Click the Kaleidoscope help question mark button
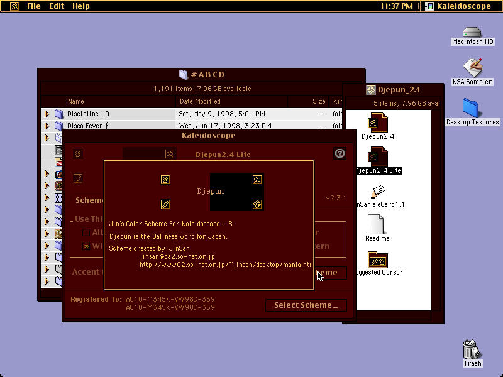Image resolution: width=503 pixels, height=377 pixels. [340, 153]
